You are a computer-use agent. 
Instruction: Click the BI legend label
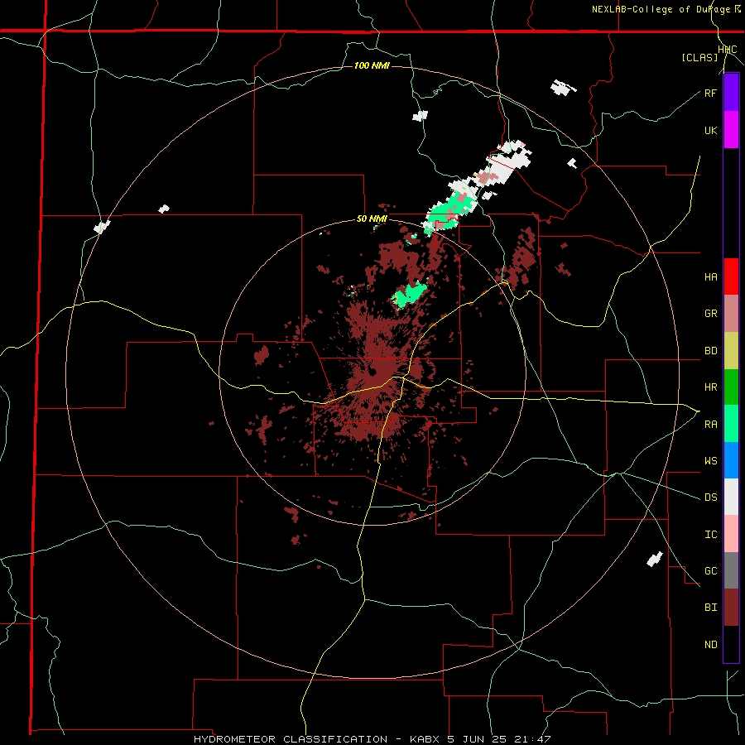coord(711,608)
